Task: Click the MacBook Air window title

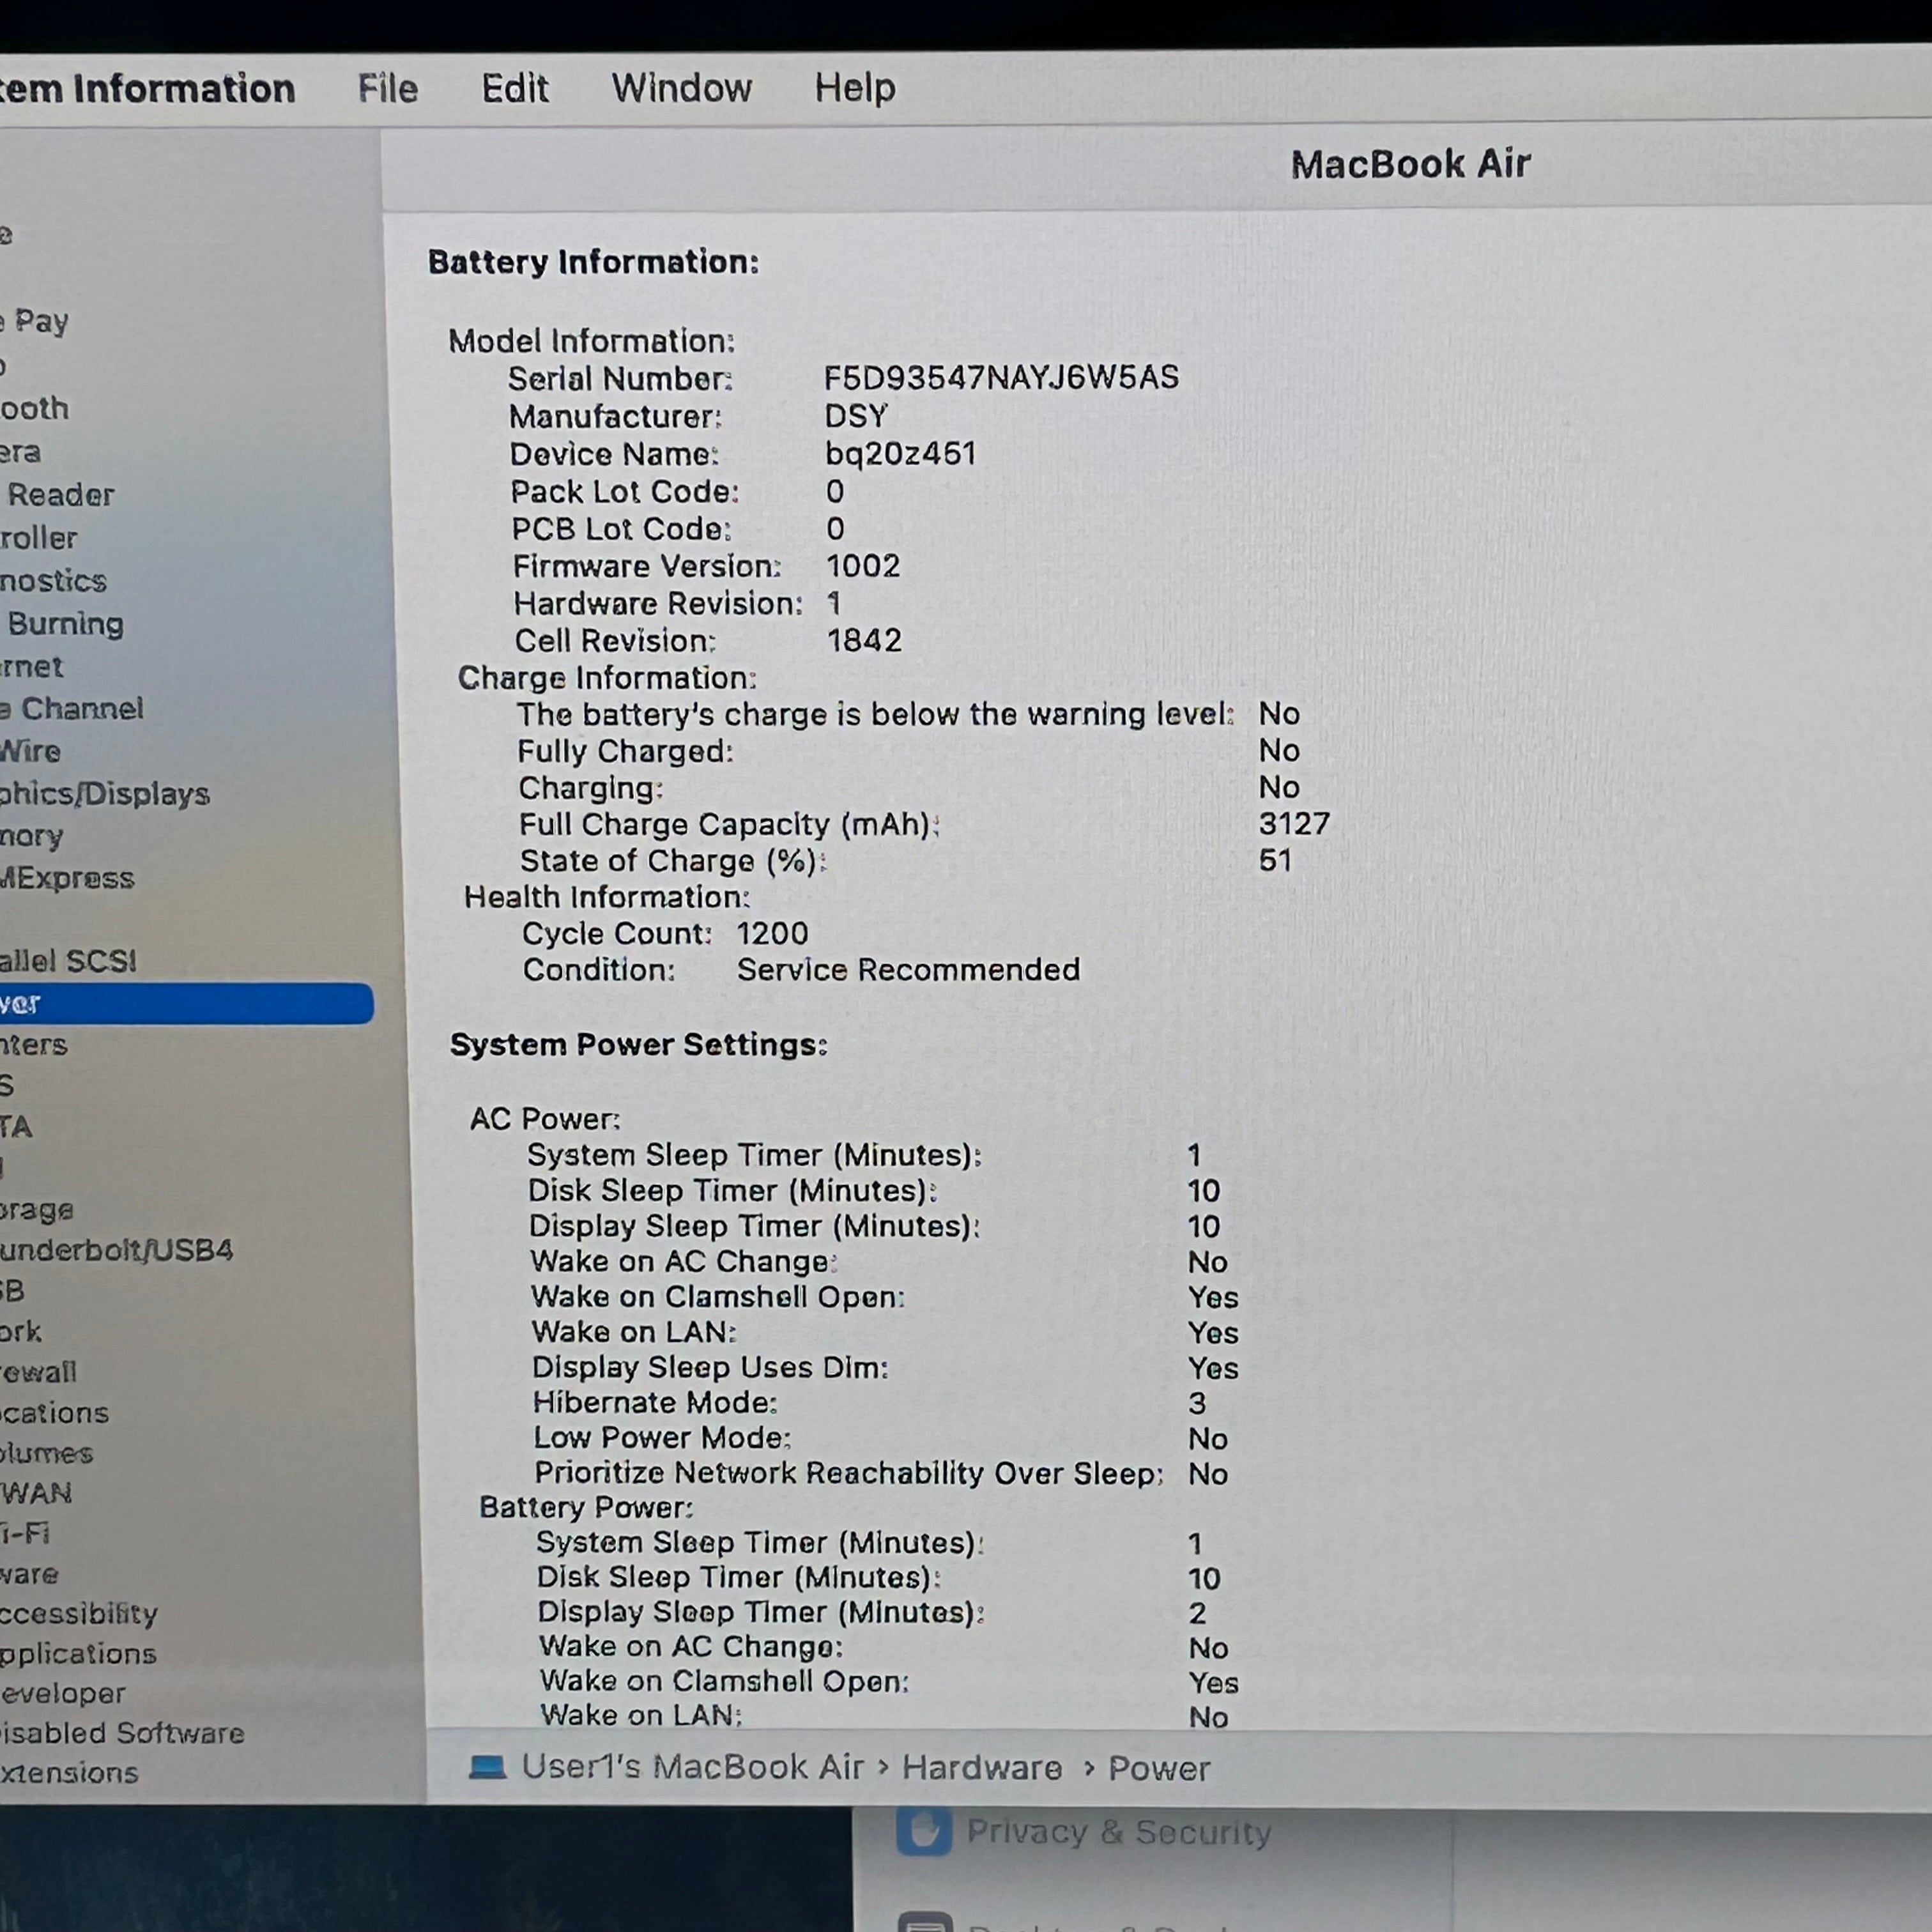Action: pos(1410,164)
